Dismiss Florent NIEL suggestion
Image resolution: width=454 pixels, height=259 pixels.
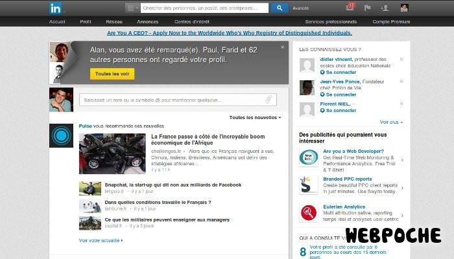click(x=401, y=104)
